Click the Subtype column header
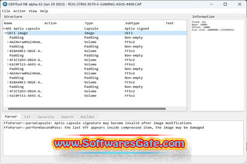247x164 pixels. [x=144, y=23]
